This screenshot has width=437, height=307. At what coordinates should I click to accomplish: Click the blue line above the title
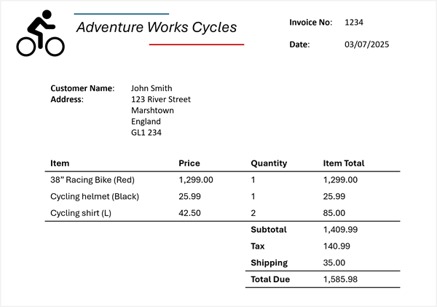(122, 14)
